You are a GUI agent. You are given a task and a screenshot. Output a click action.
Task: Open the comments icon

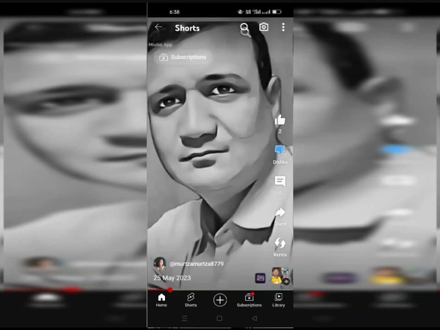[x=280, y=181]
